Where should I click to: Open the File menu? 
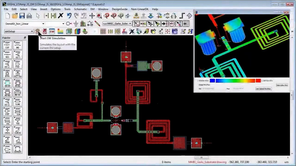pyautogui.click(x=6, y=9)
